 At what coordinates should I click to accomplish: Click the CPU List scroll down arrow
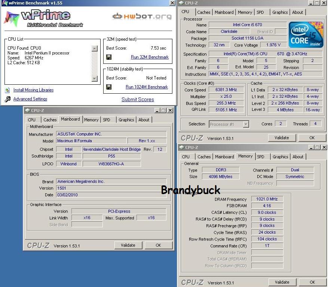[x=95, y=78]
